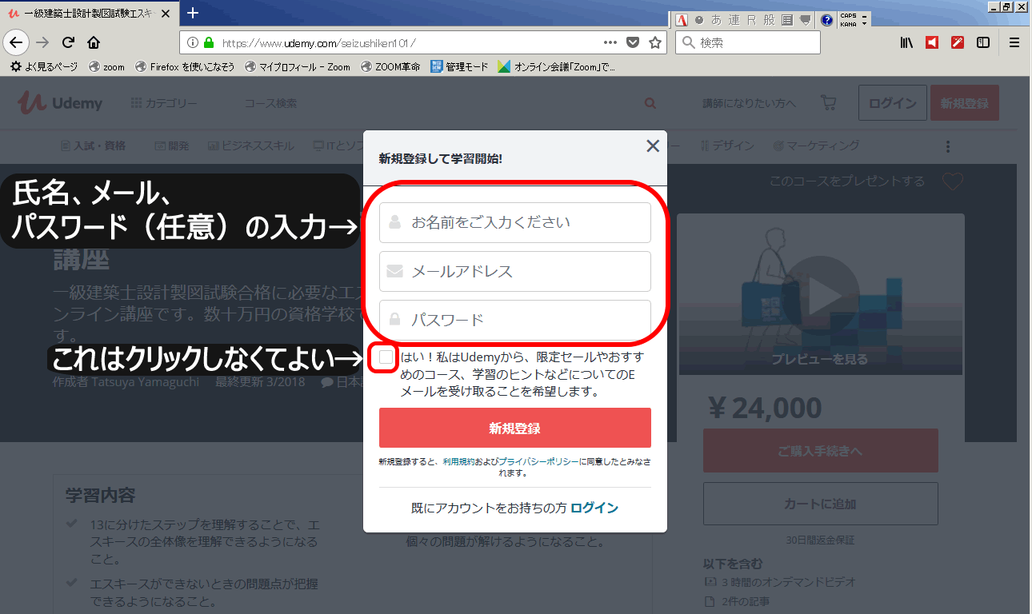The width and height of the screenshot is (1032, 614).
Task: Open the マイプロフィール - Zoom bookmark
Action: [298, 67]
